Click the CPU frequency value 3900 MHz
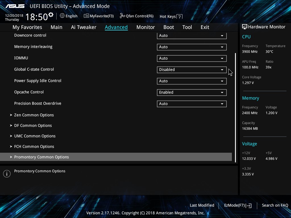The image size is (291, 218). 250,52
